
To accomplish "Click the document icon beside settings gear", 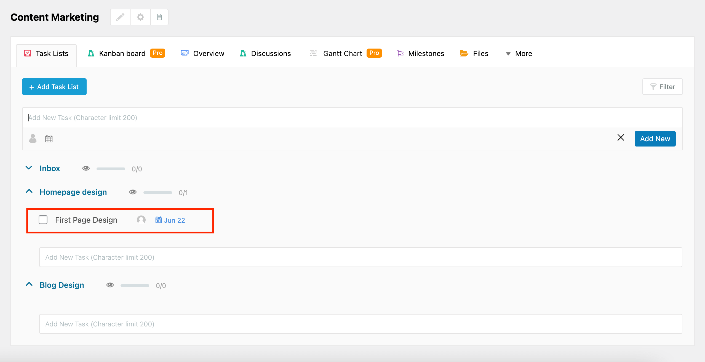I will pyautogui.click(x=159, y=17).
